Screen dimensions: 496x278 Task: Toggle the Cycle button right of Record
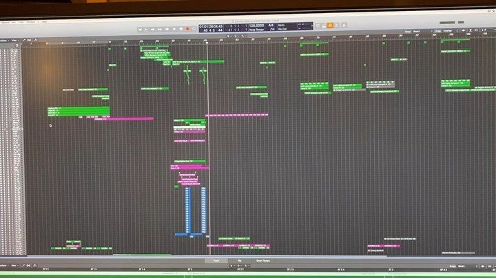tap(195, 29)
